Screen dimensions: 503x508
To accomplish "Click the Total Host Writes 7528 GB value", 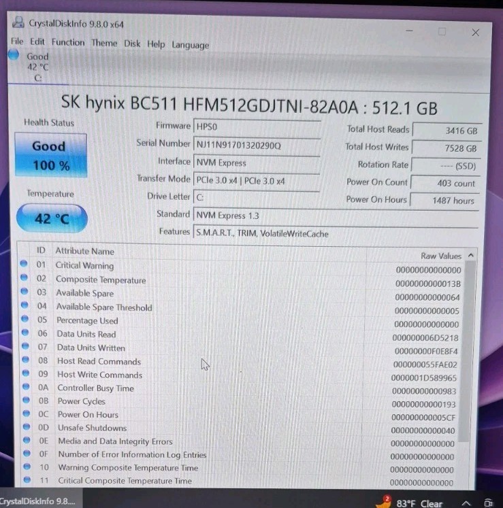I will 447,148.
